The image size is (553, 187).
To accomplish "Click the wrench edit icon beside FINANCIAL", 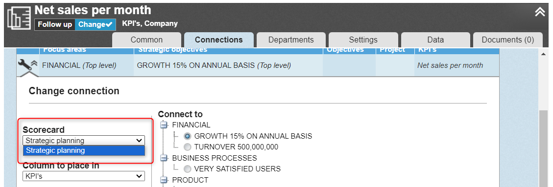I will pos(24,64).
